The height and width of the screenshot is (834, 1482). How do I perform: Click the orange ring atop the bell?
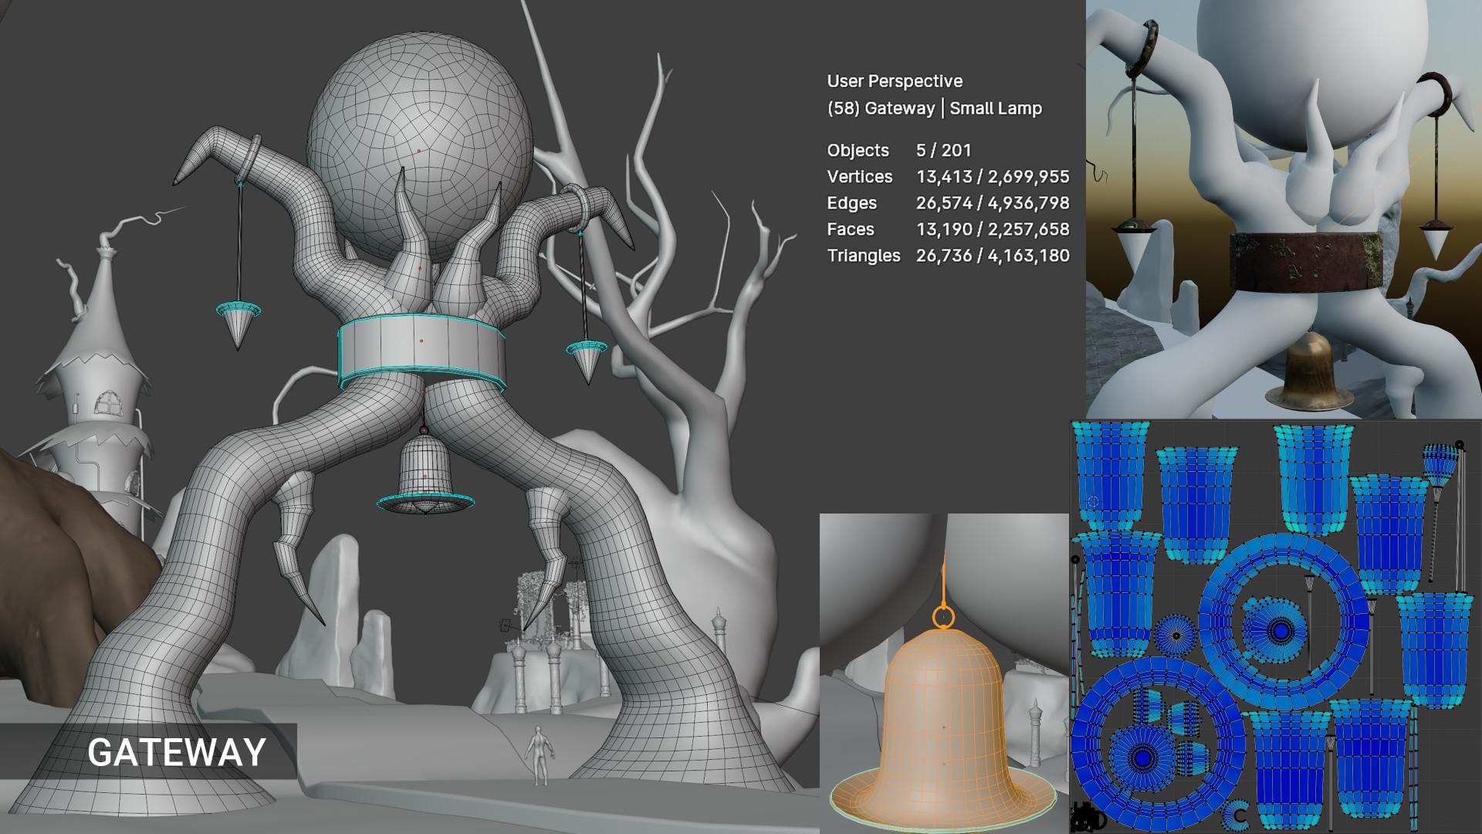[x=942, y=617]
